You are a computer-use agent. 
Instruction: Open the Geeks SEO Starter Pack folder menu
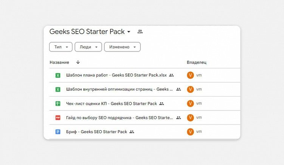point(129,32)
